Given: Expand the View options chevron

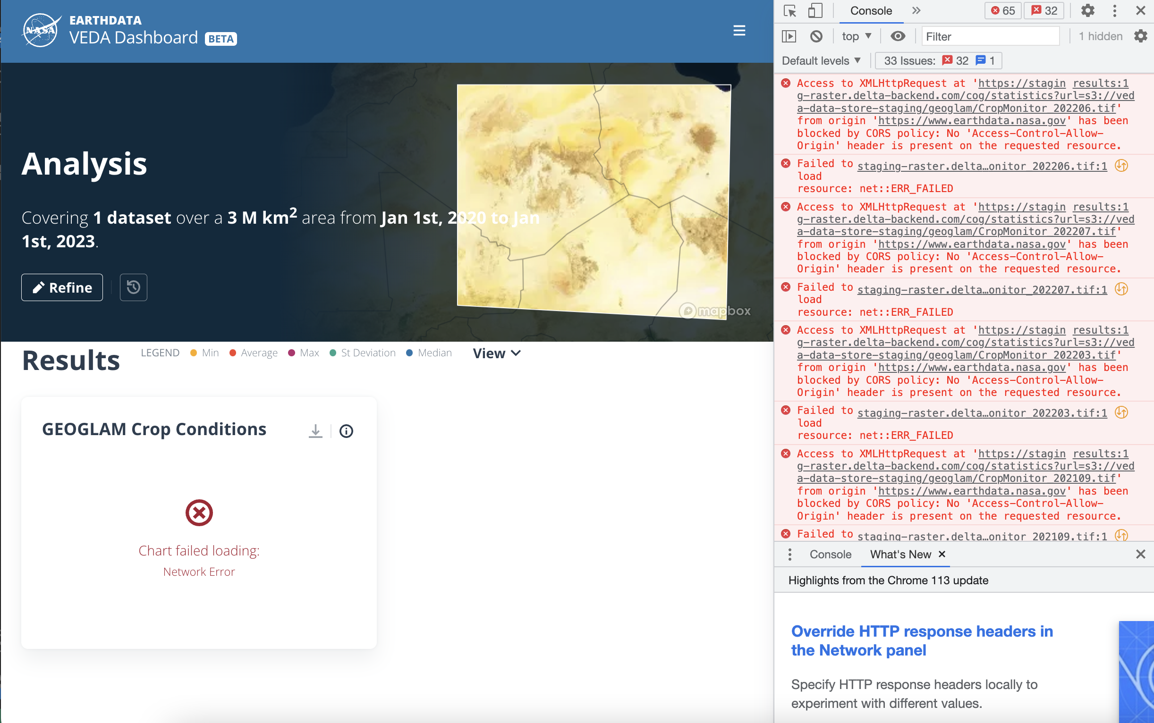Looking at the screenshot, I should point(515,353).
